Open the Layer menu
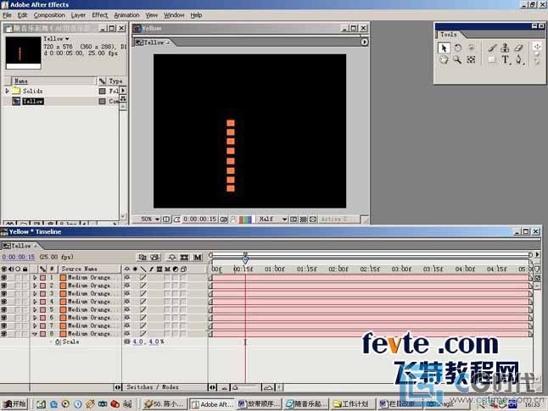The width and height of the screenshot is (548, 411). (78, 15)
